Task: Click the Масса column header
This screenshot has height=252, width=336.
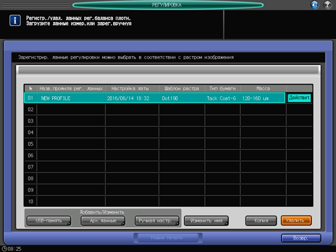Action: click(263, 89)
